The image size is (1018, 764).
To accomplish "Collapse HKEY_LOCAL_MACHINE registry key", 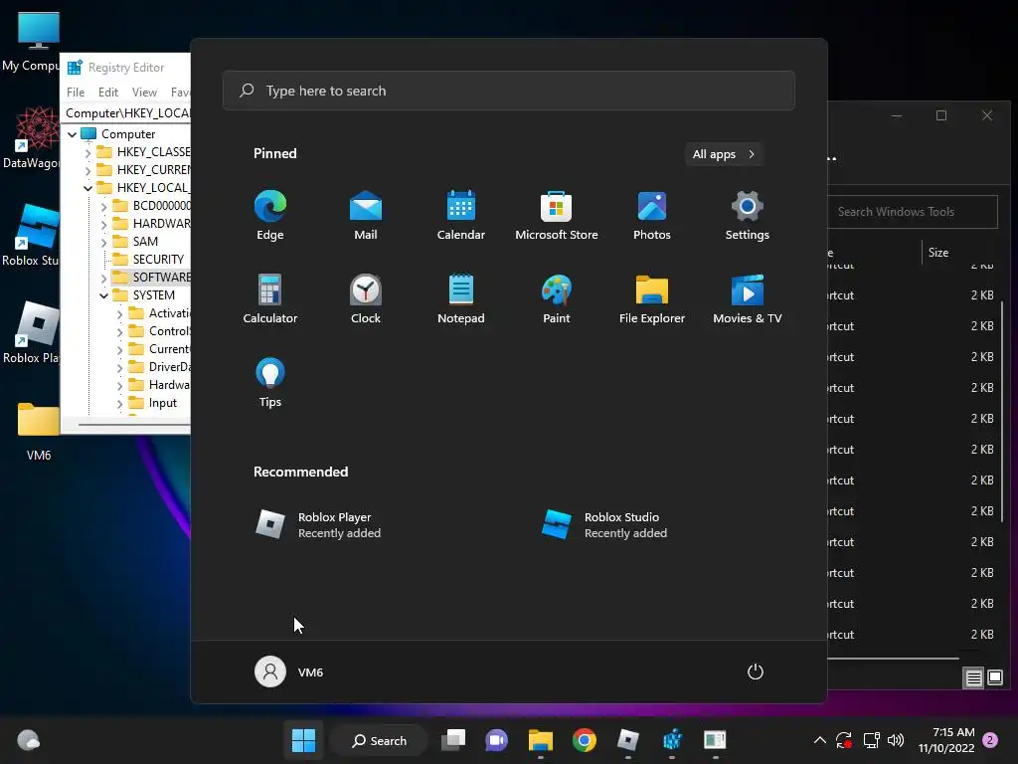I will coord(88,188).
